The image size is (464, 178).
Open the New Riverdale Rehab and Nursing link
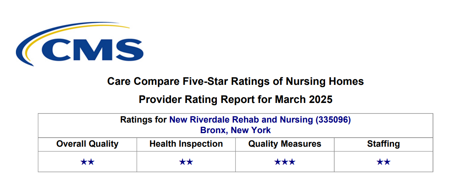point(241,120)
